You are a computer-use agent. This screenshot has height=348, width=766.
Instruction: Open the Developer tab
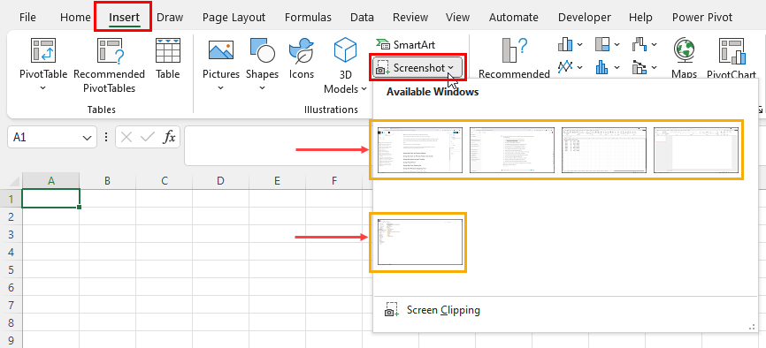click(x=585, y=18)
